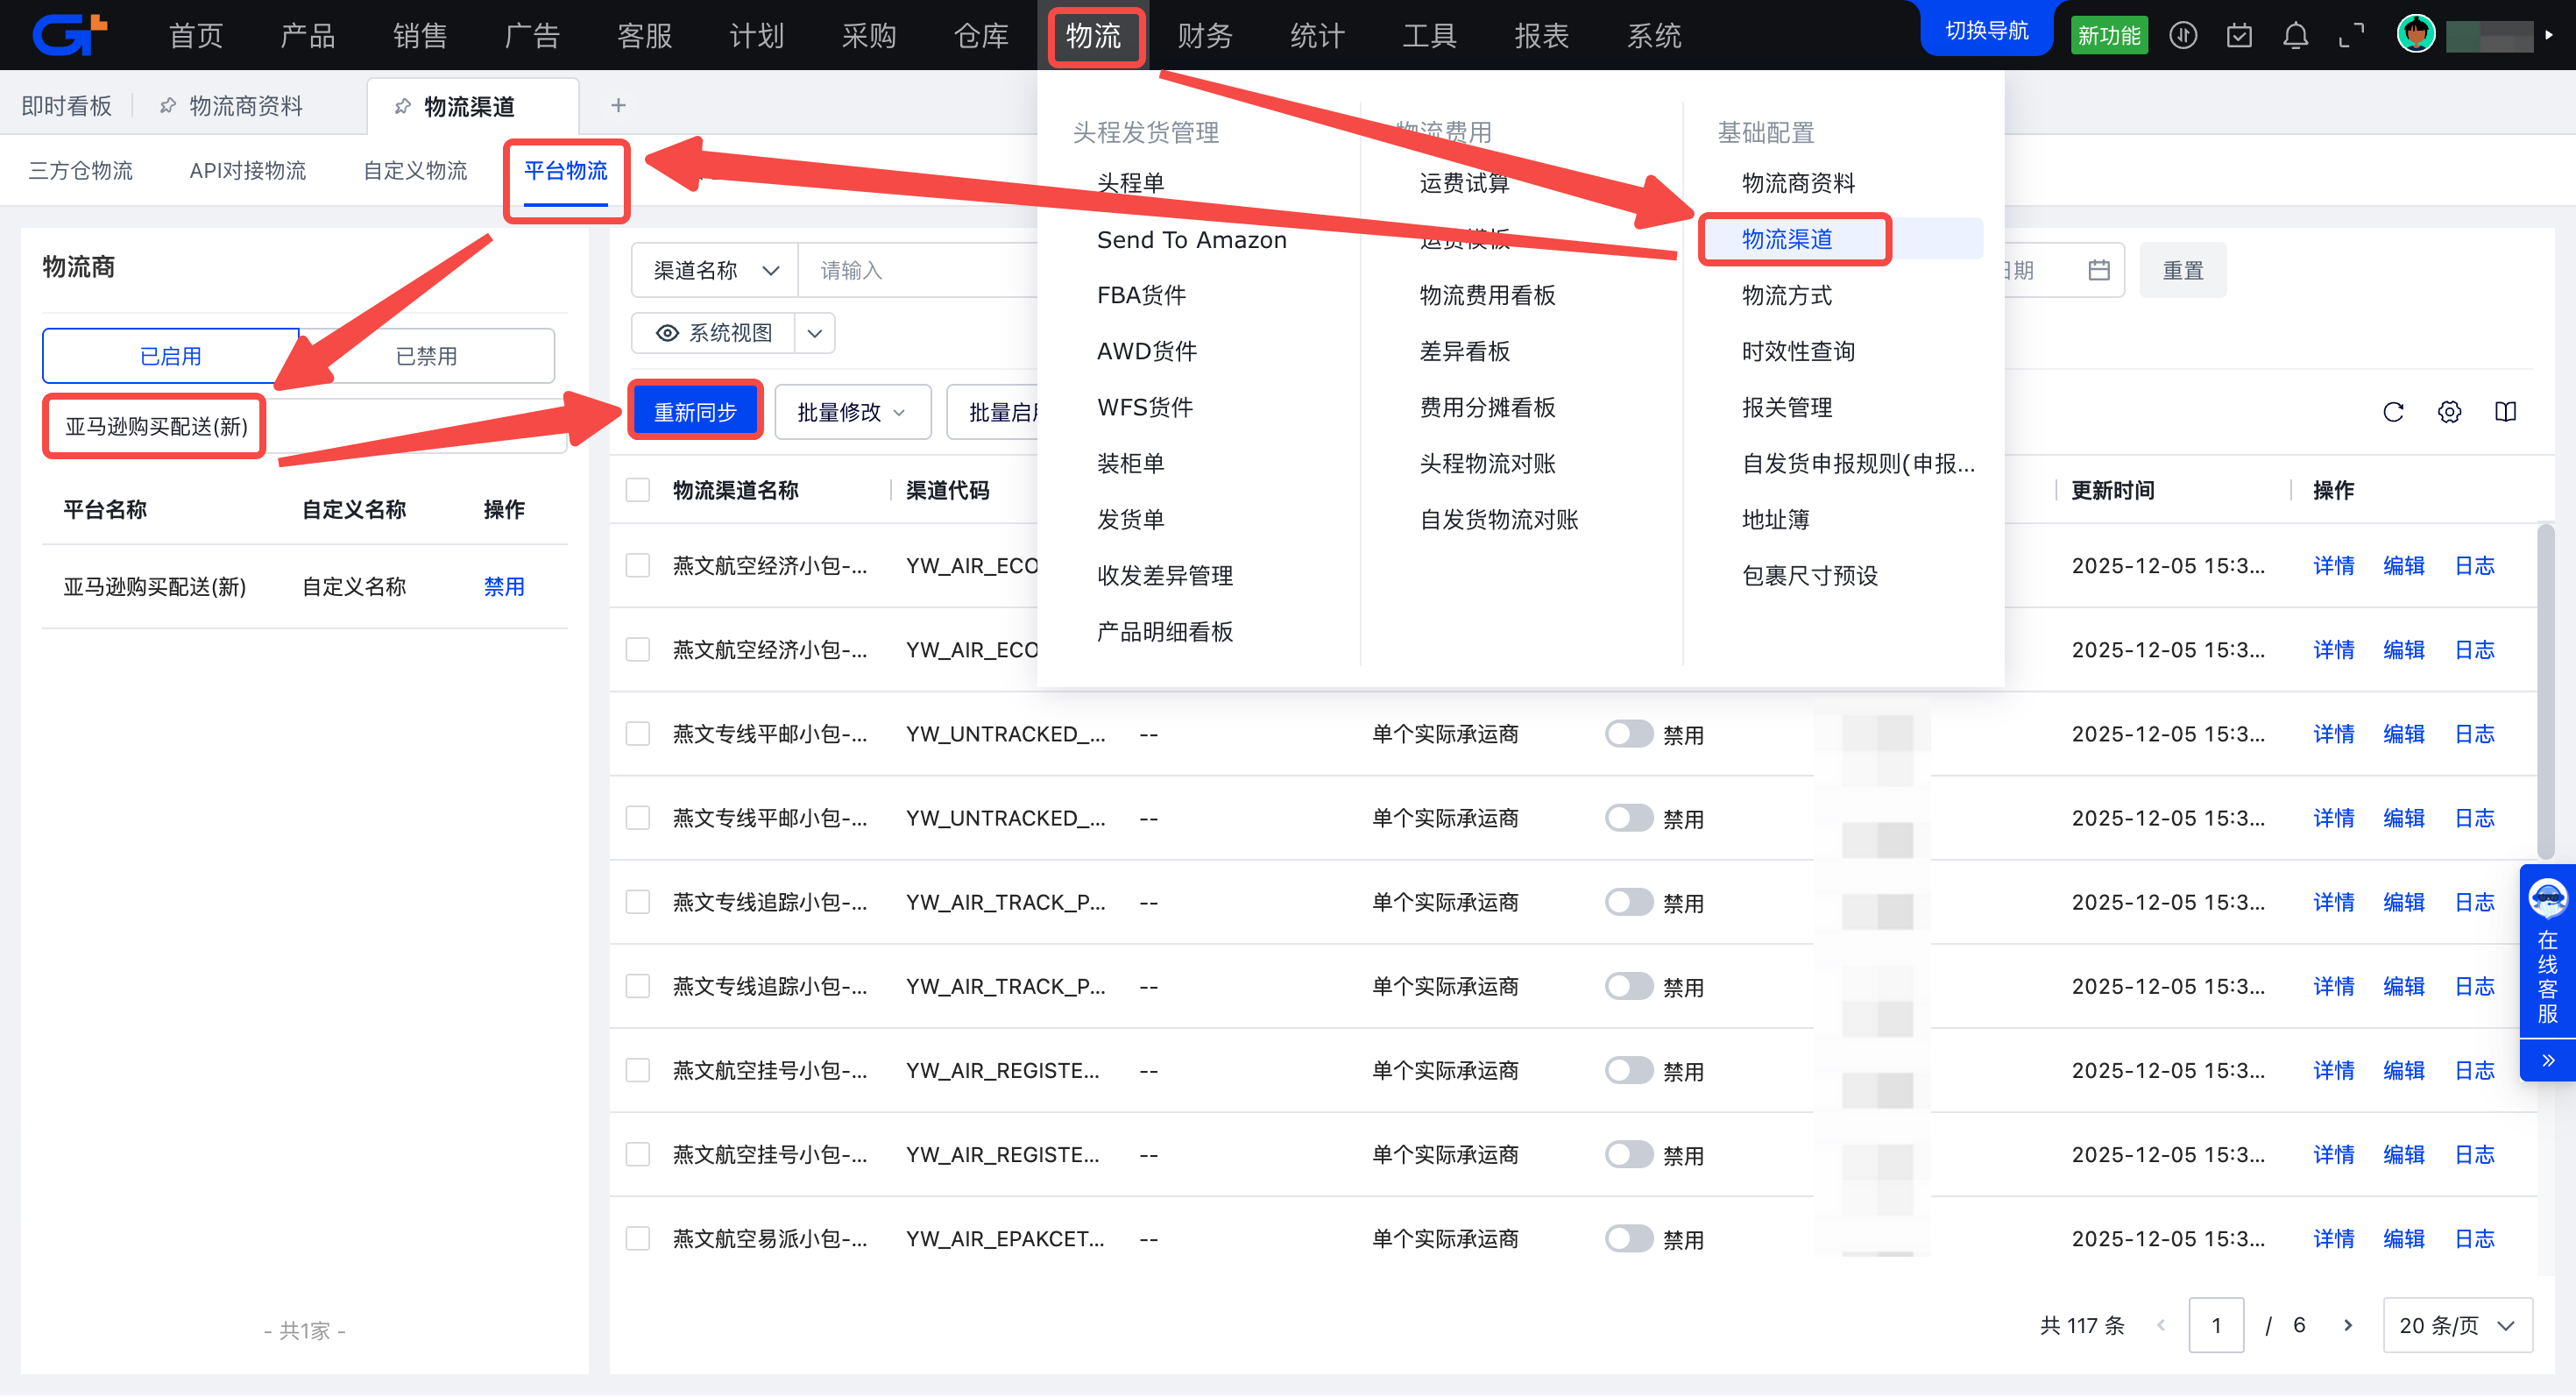Click the checklist calendar icon in header
The image size is (2576, 1397).
tap(2239, 36)
